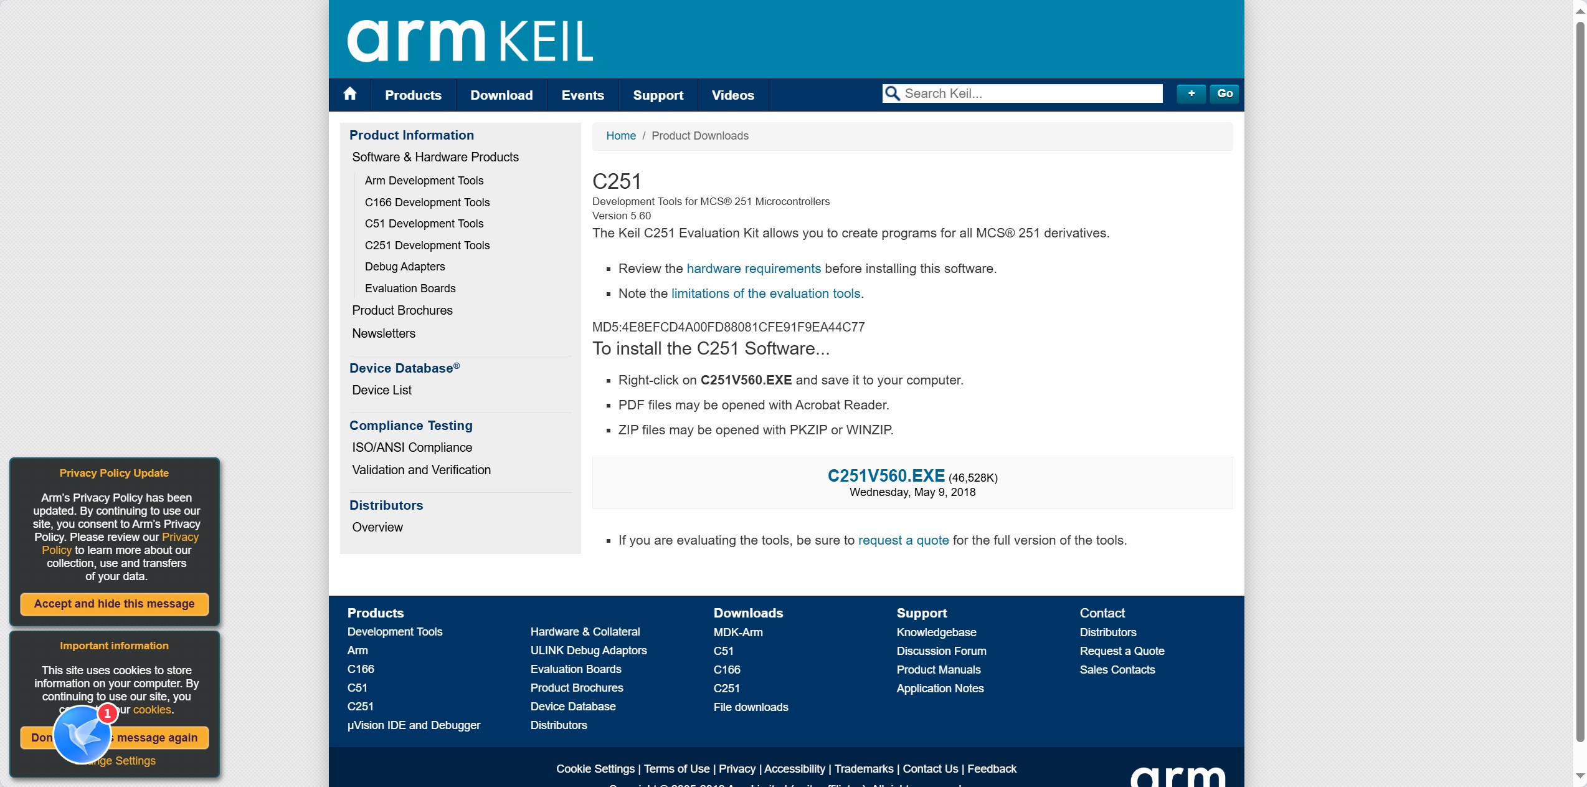Open cookies link in Important information popup
Viewport: 1587px width, 787px height.
pyautogui.click(x=152, y=710)
